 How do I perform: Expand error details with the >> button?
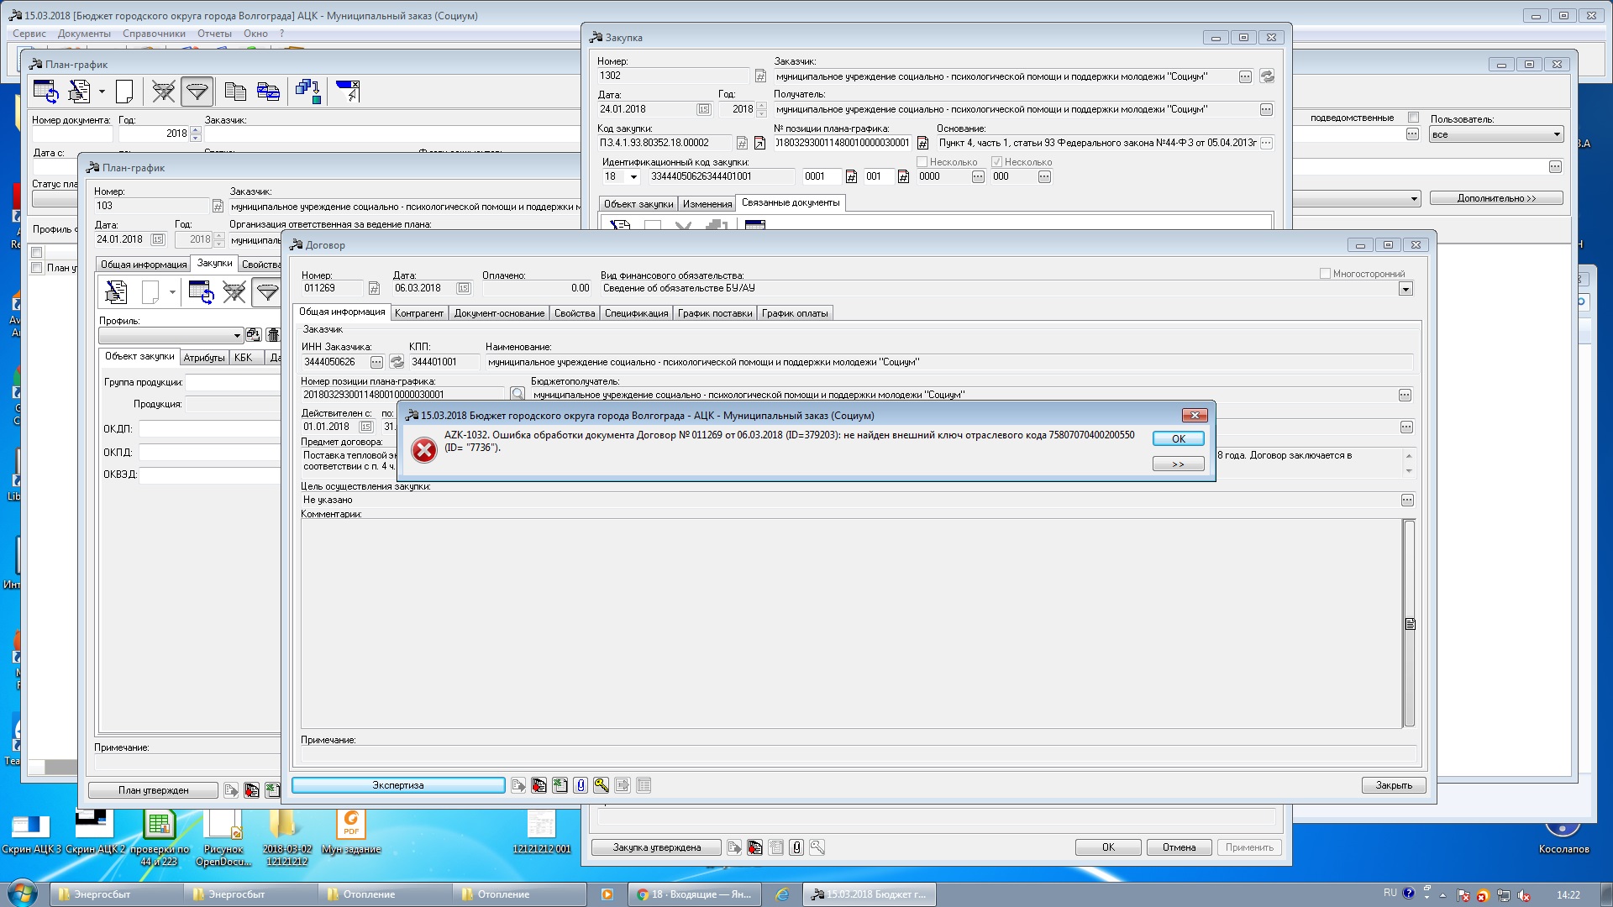1178,464
